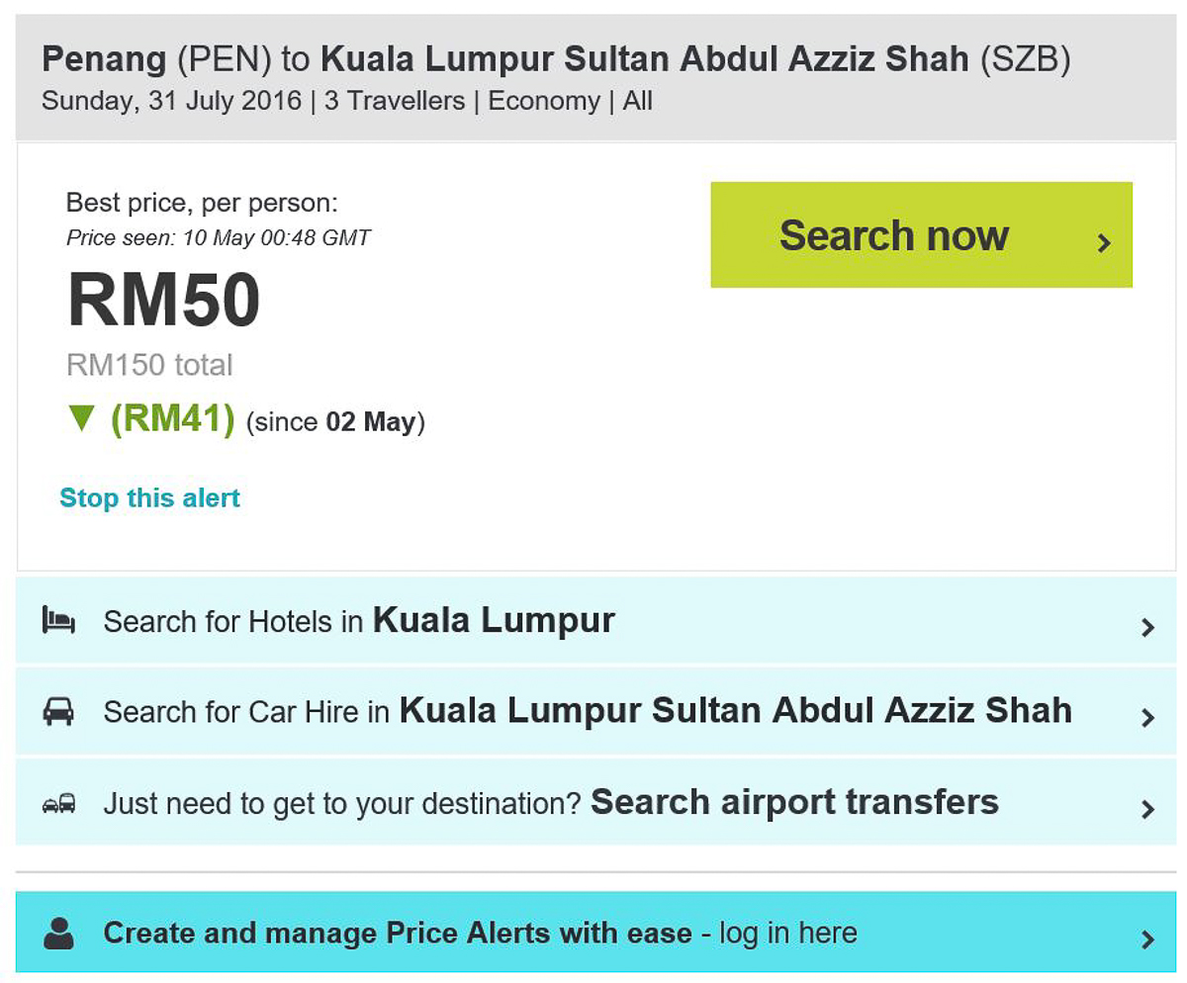Open the chevron on the Hotels row
The image size is (1187, 983).
tap(1147, 627)
